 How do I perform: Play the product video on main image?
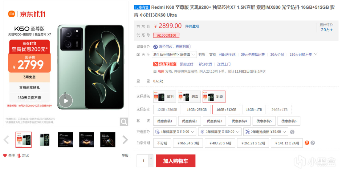pyautogui.click(x=66, y=101)
